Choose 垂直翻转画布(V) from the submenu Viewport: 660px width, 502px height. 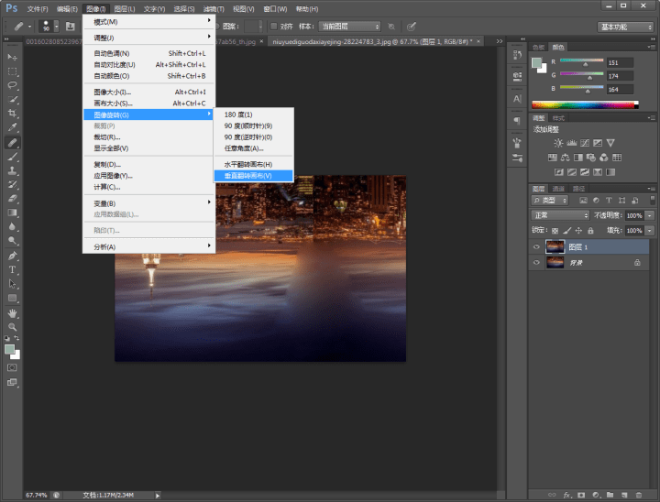pos(248,175)
